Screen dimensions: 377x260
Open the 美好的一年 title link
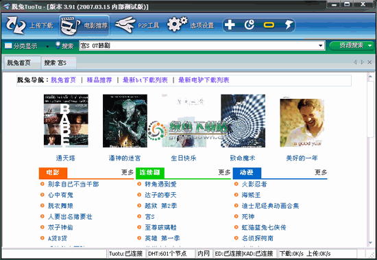[x=302, y=158]
